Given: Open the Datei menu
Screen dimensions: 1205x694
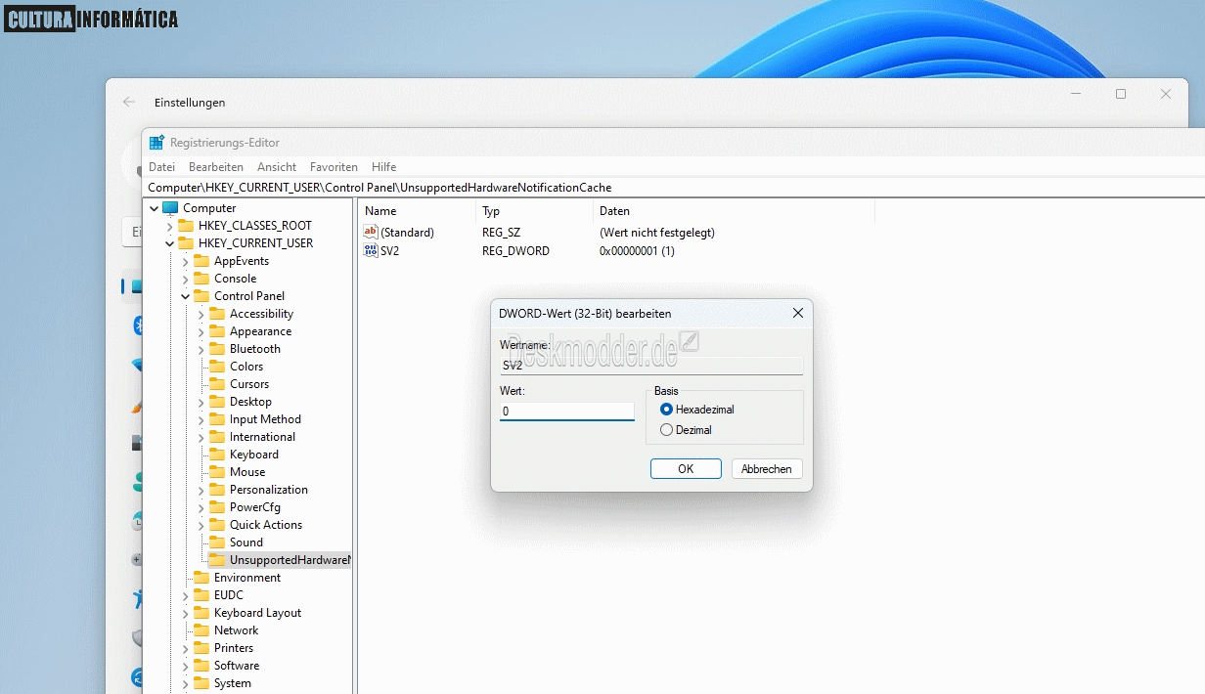Looking at the screenshot, I should [161, 167].
